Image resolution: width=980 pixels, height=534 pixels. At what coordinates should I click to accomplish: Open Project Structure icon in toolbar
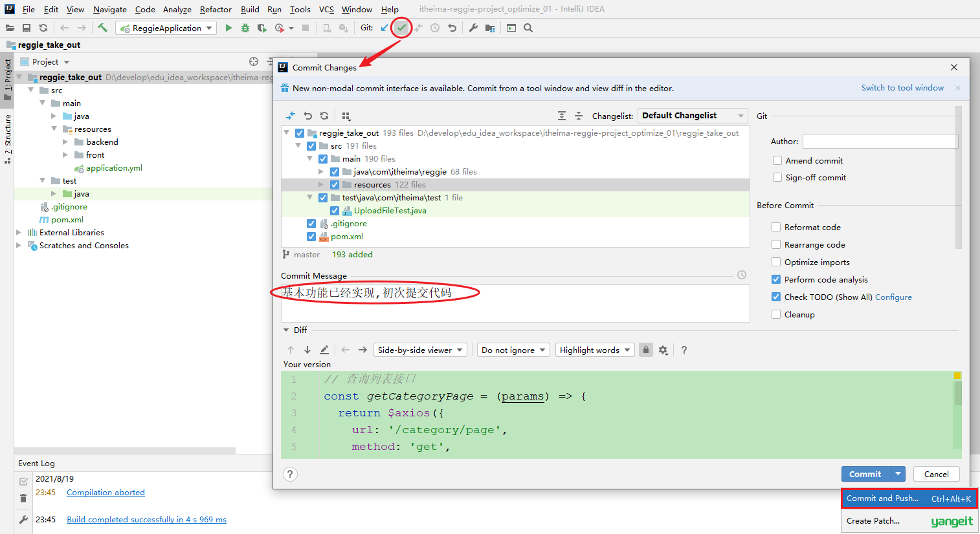coord(490,28)
